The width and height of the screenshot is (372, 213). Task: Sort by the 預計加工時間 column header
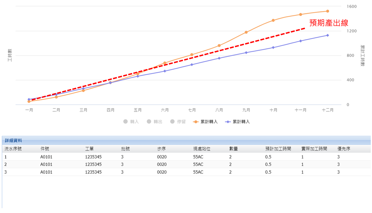click(x=278, y=149)
